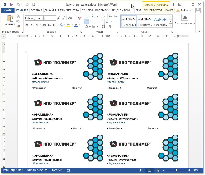This screenshot has height=175, width=205.
Task: Apply the Обычный style
Action: (x=129, y=21)
